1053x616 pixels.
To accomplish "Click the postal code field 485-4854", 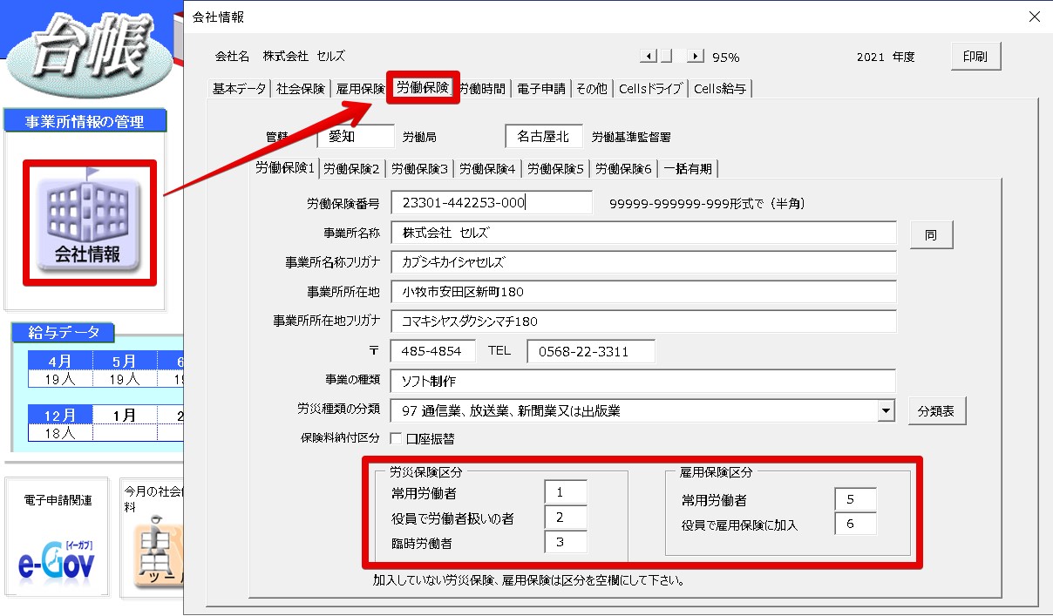I will click(433, 351).
